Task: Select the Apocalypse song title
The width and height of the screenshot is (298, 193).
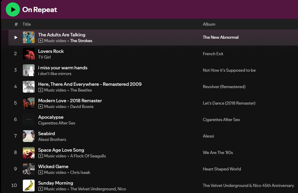Action: tap(51, 117)
